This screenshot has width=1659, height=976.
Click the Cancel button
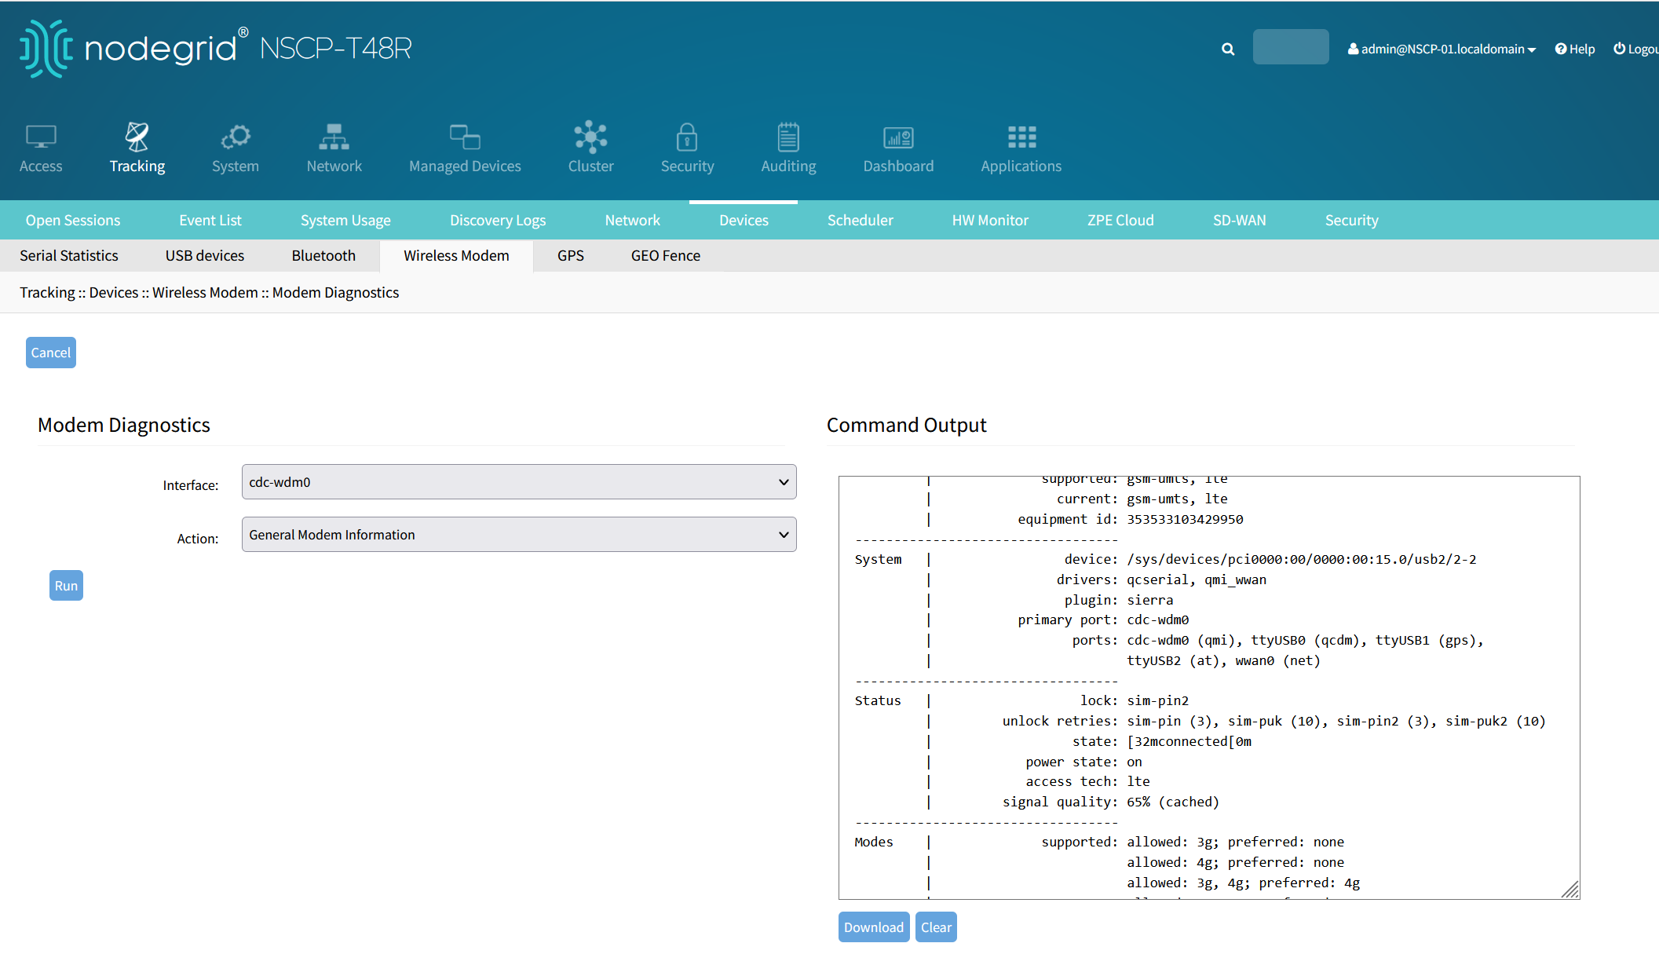click(51, 353)
